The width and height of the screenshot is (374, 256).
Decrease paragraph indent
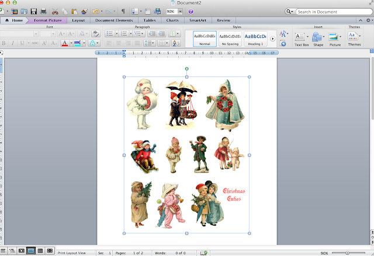[152, 34]
